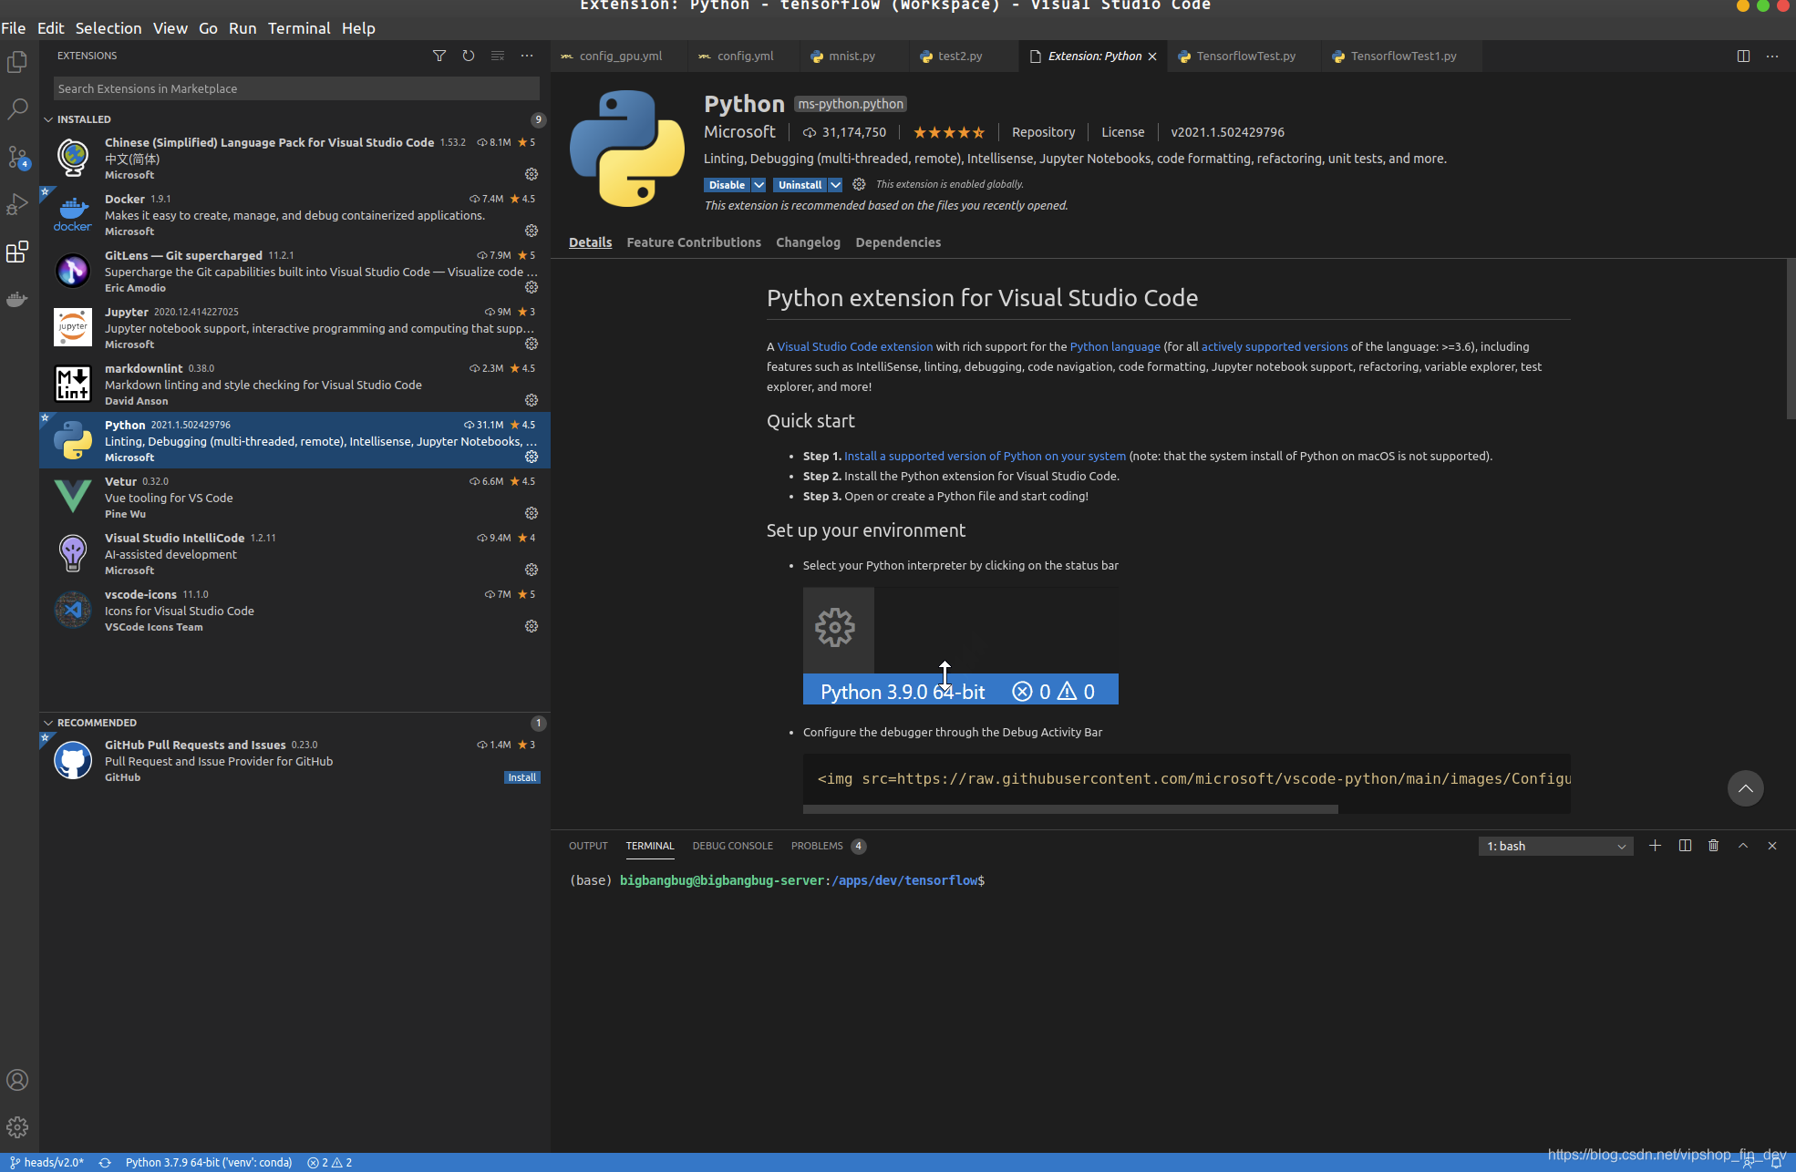Switch to the mnist.py editor tab
1796x1172 pixels.
tap(852, 57)
